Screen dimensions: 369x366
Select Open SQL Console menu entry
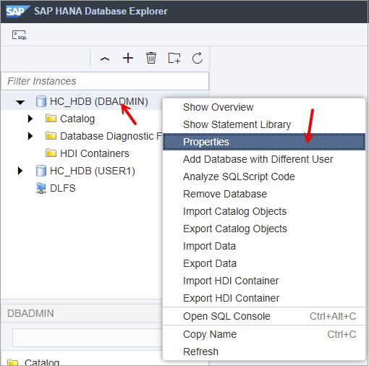pos(264,316)
